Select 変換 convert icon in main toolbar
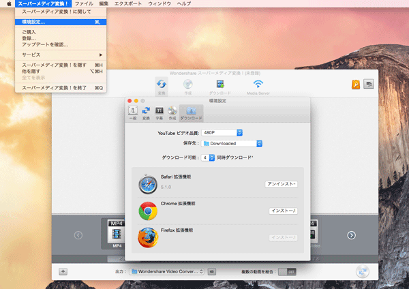 click(x=162, y=87)
